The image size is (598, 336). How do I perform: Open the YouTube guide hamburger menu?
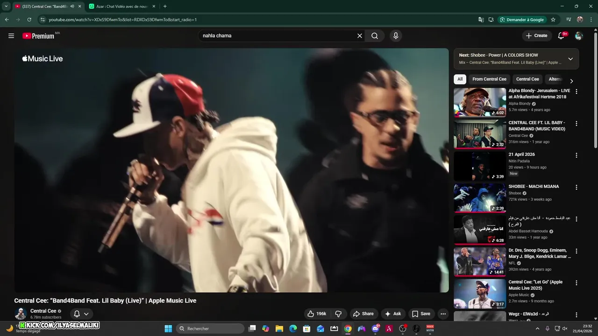[11, 36]
